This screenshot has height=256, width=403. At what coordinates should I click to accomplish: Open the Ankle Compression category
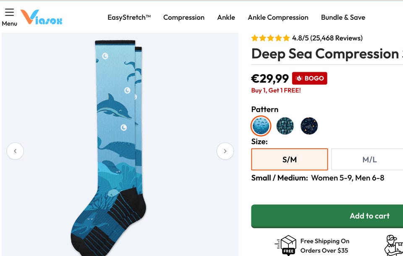pyautogui.click(x=278, y=18)
